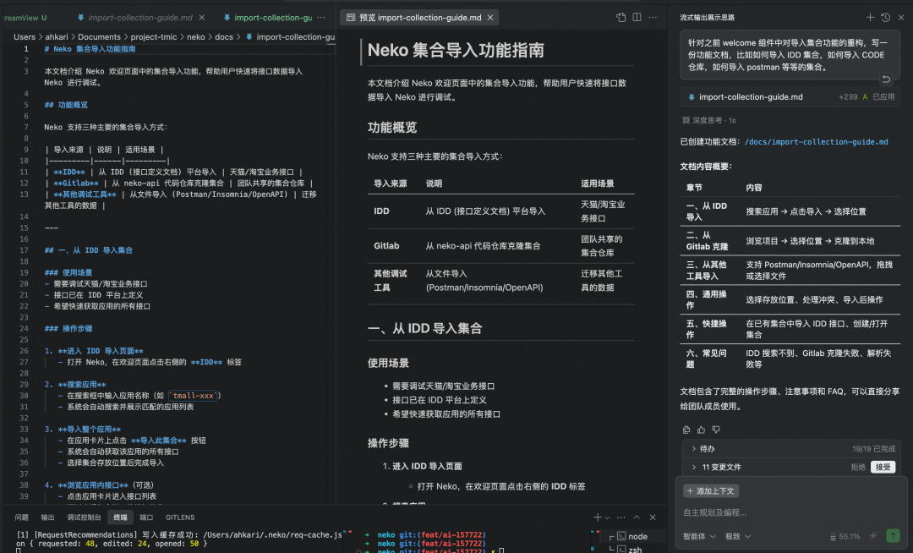Click the 'StreamView U' tab fragment

[x=25, y=18]
